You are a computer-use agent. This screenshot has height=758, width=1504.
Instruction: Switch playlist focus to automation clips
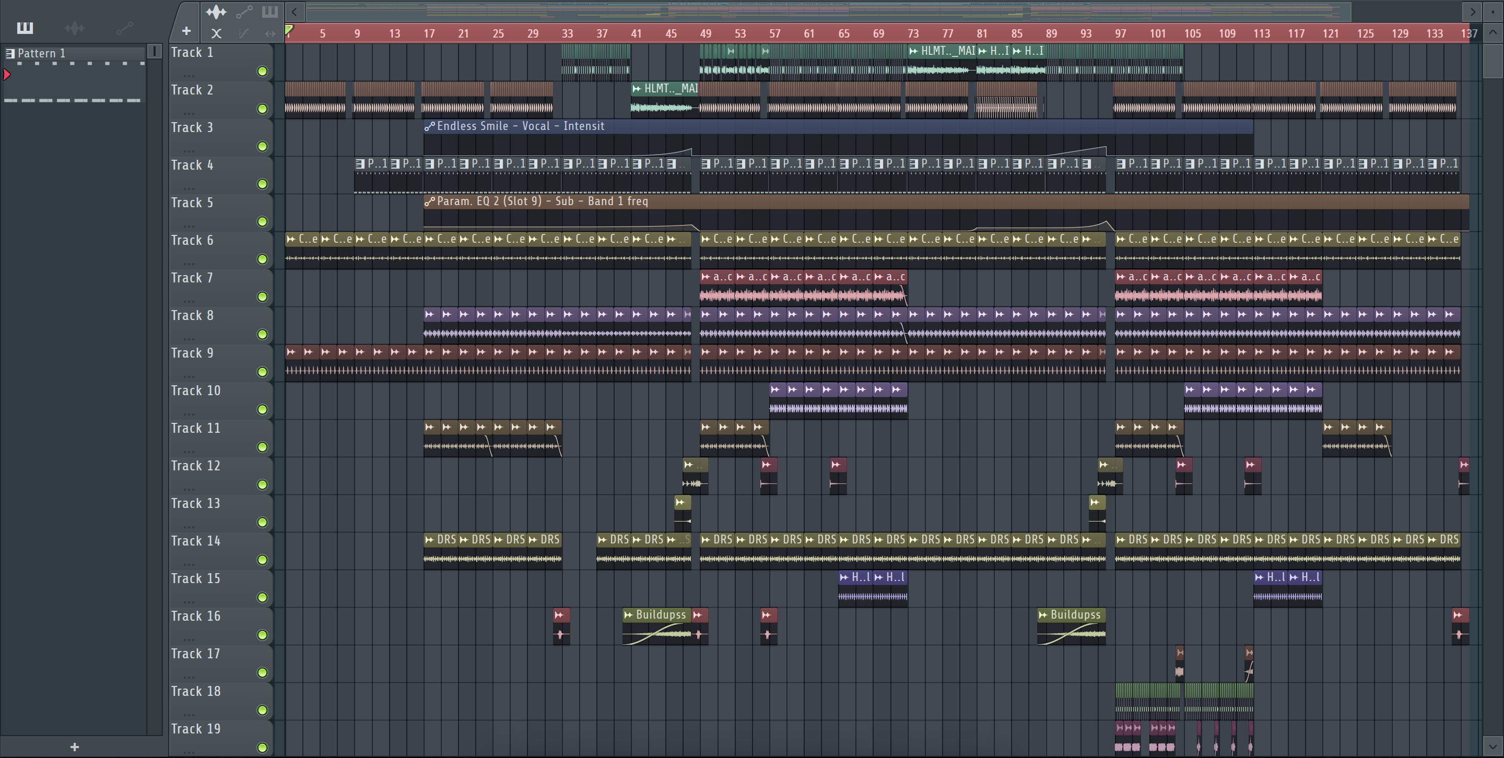tap(244, 11)
